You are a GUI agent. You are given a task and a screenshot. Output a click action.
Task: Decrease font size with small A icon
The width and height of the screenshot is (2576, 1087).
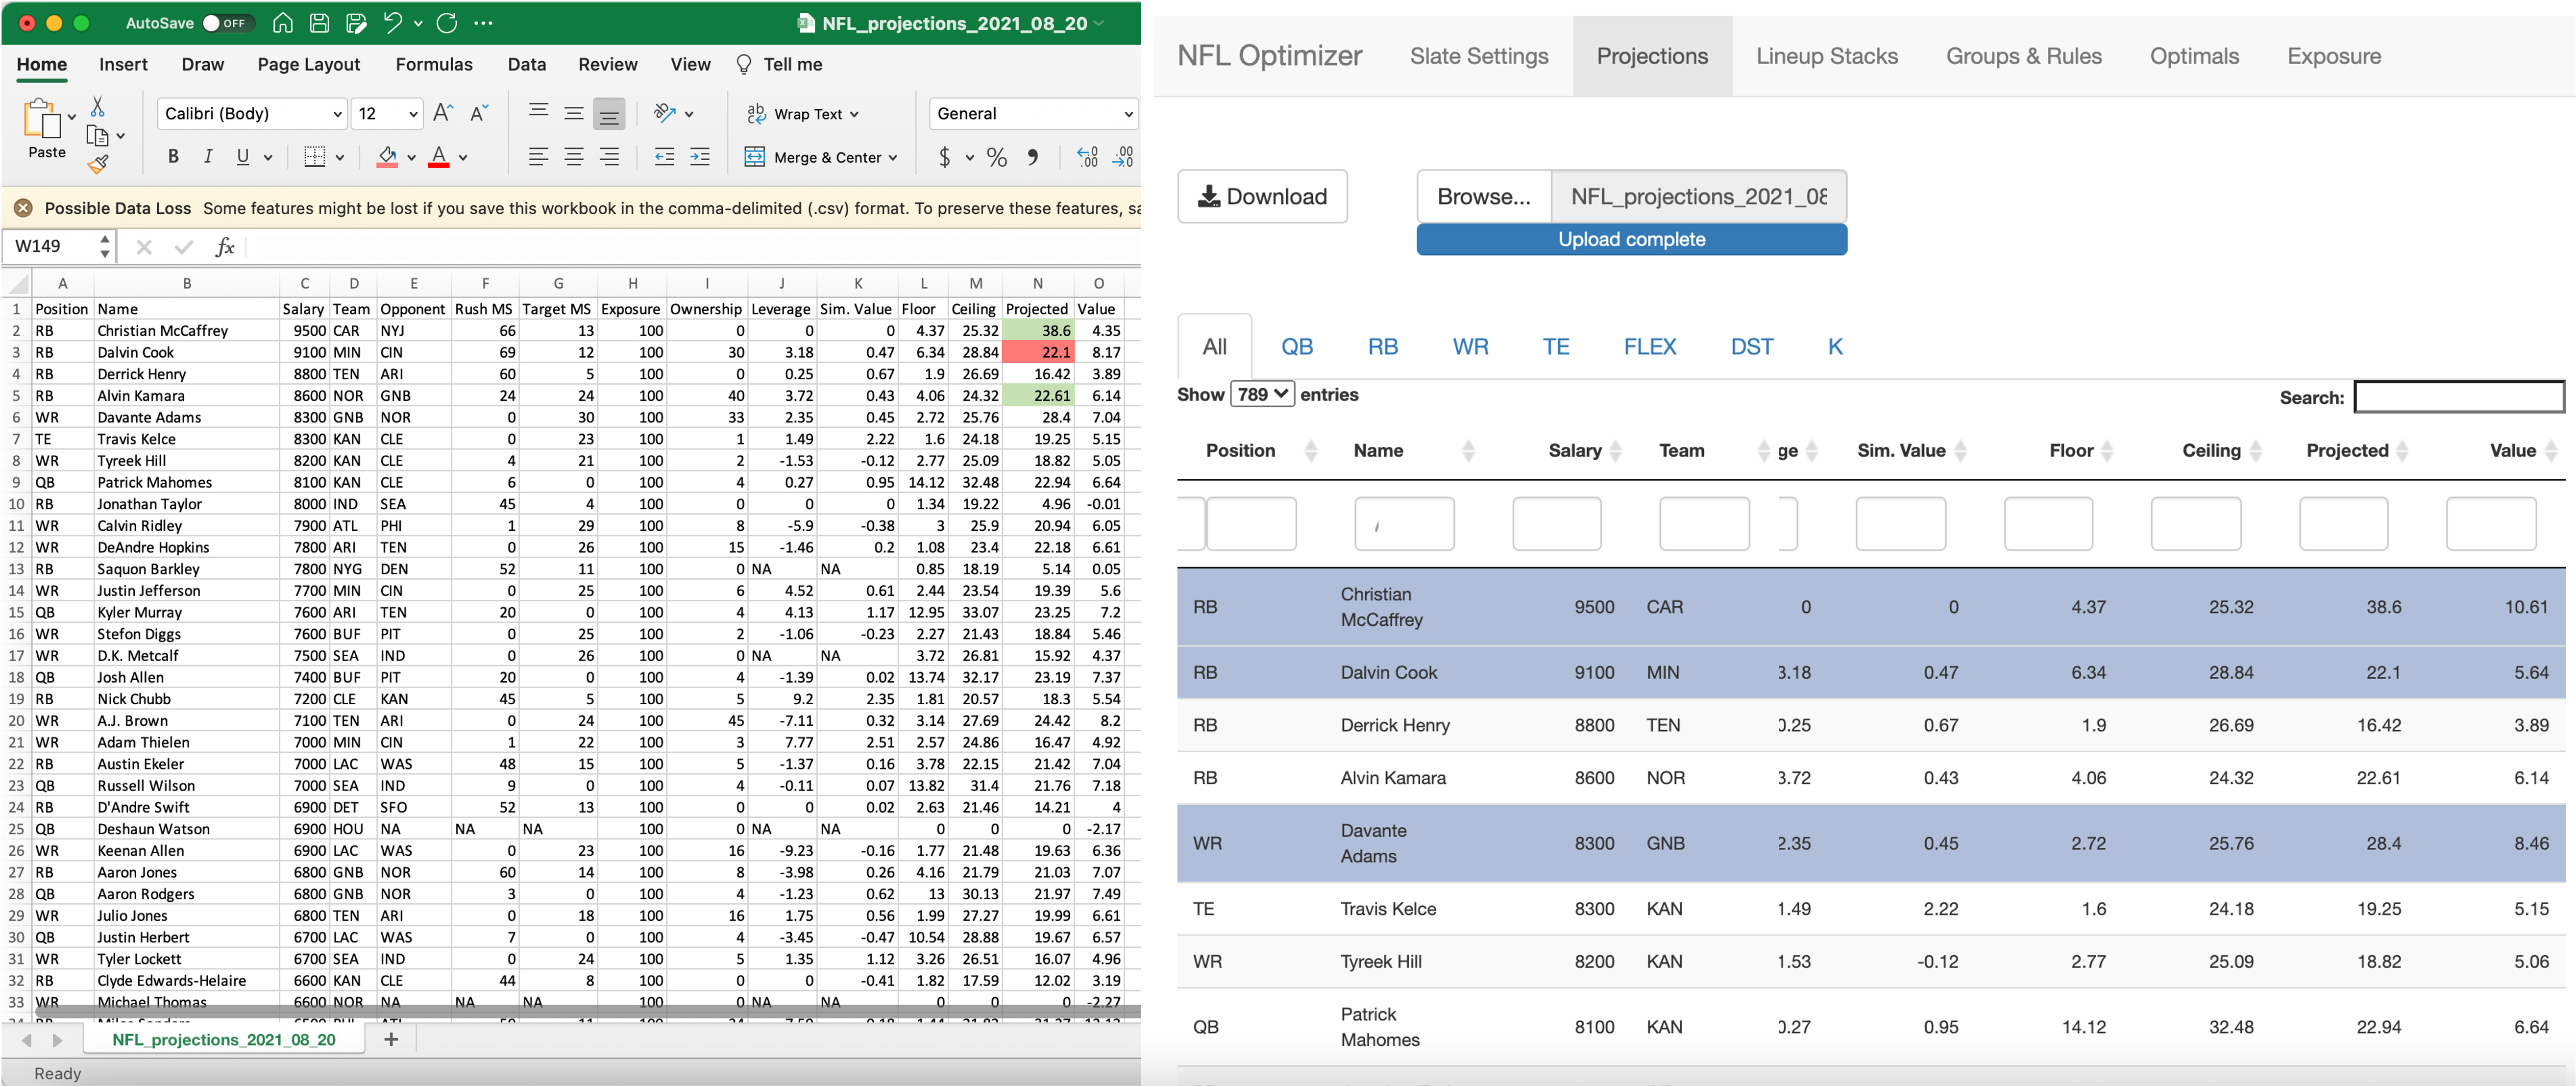coord(479,113)
